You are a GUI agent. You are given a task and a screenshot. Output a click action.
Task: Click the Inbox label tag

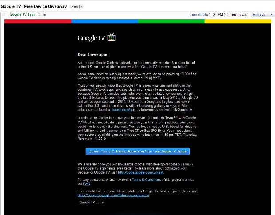pyautogui.click(x=75, y=7)
